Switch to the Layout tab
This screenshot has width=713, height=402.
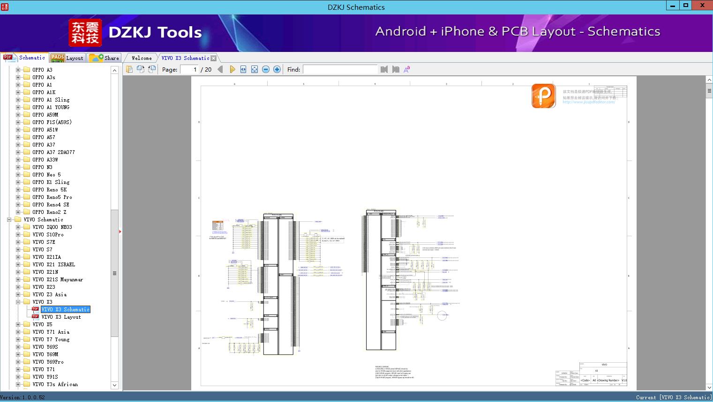(67, 58)
